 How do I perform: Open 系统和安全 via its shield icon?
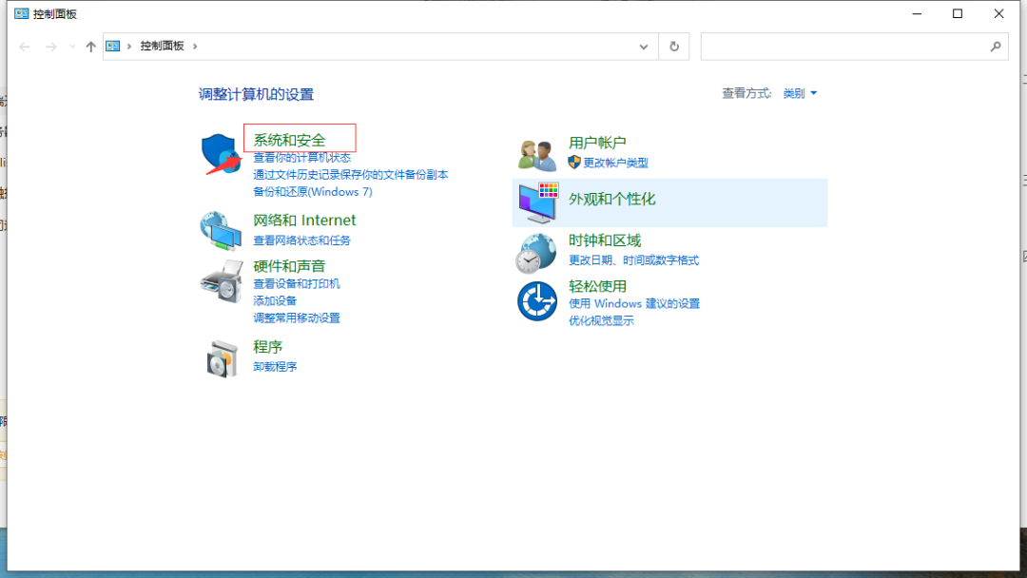coord(221,152)
